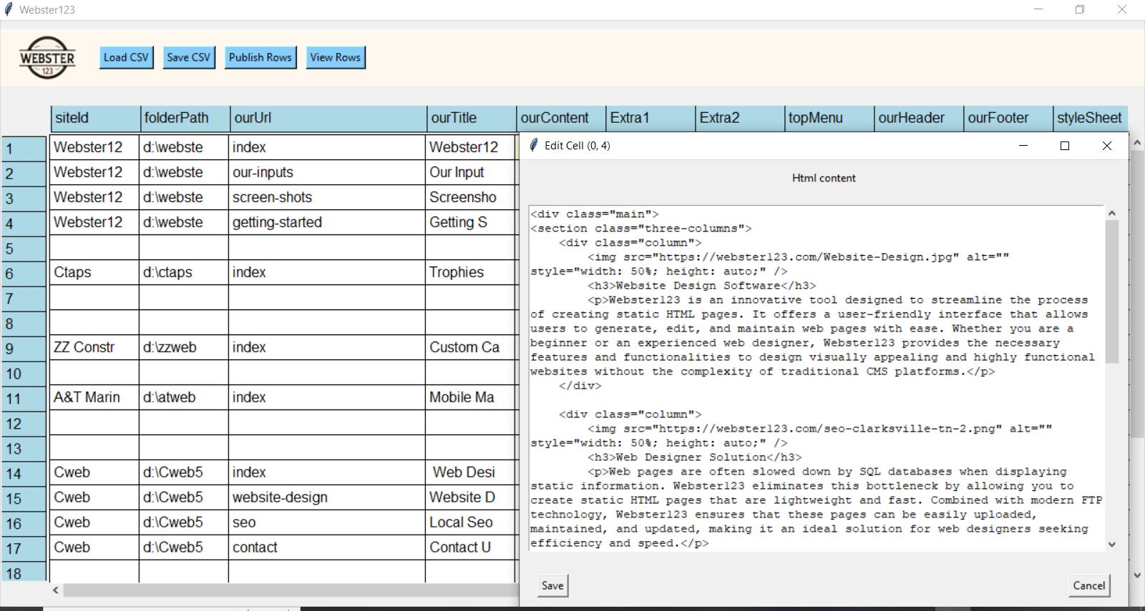Select row header 14
The width and height of the screenshot is (1145, 611).
pyautogui.click(x=24, y=474)
